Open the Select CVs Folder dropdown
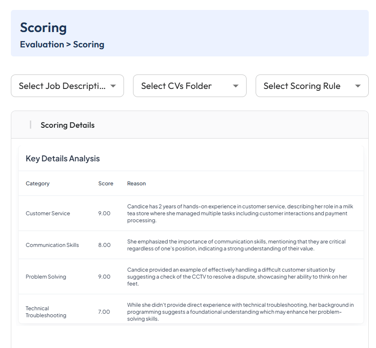This screenshot has height=348, width=376. pos(190,86)
